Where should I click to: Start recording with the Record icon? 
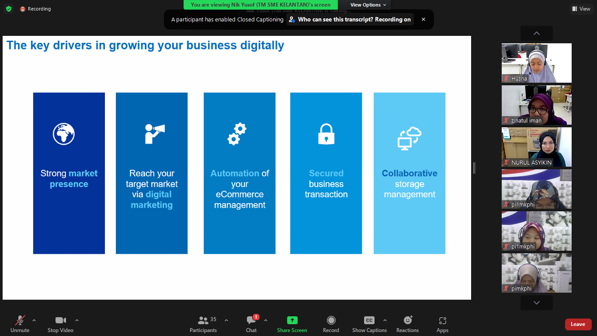coord(331,321)
